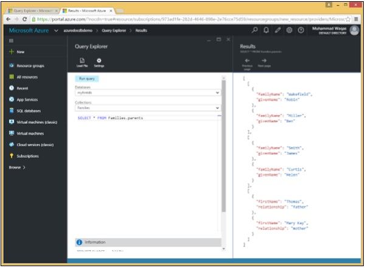The image size is (365, 268).
Task: Go to the next results page
Action: click(x=264, y=61)
